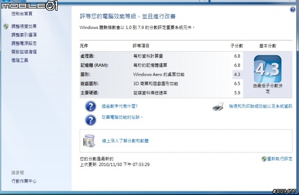299x195 pixels.
Task: Click '3D 商業和遊戲圖形效能' description text
Action: (x=156, y=84)
